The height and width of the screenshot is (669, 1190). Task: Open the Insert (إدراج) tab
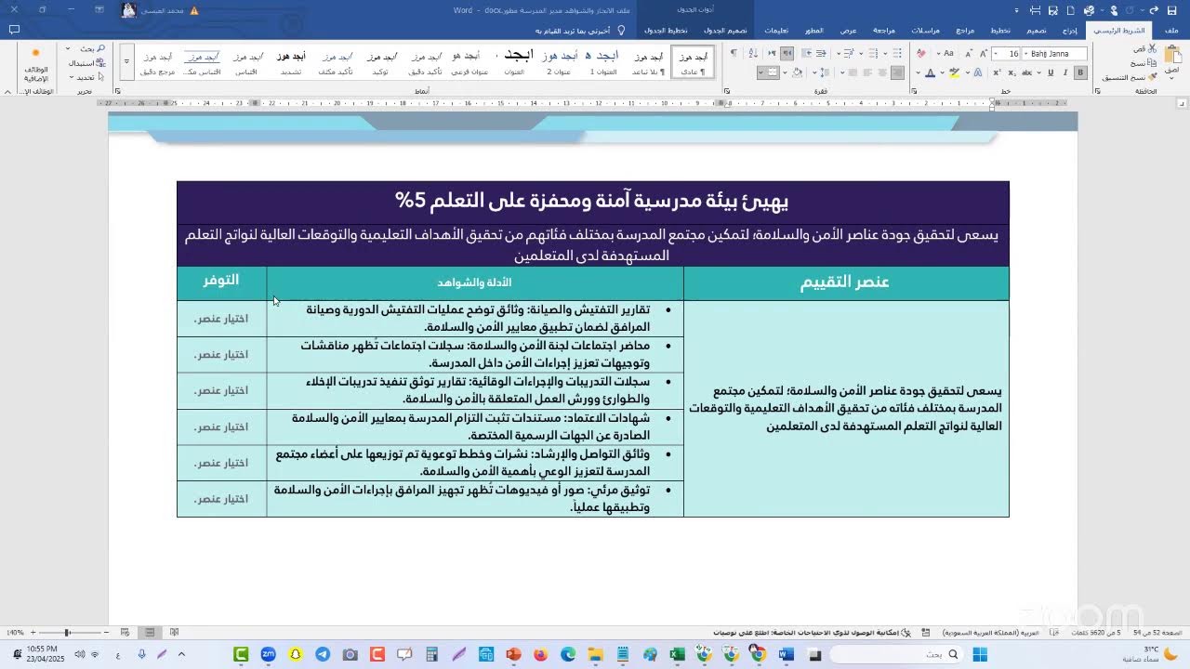click(x=1069, y=30)
